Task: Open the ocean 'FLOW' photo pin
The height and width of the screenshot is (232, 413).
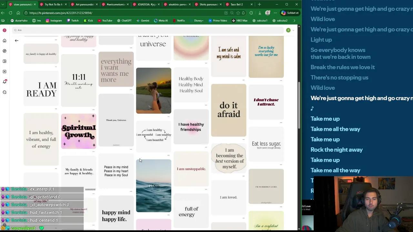Action: [x=154, y=186]
